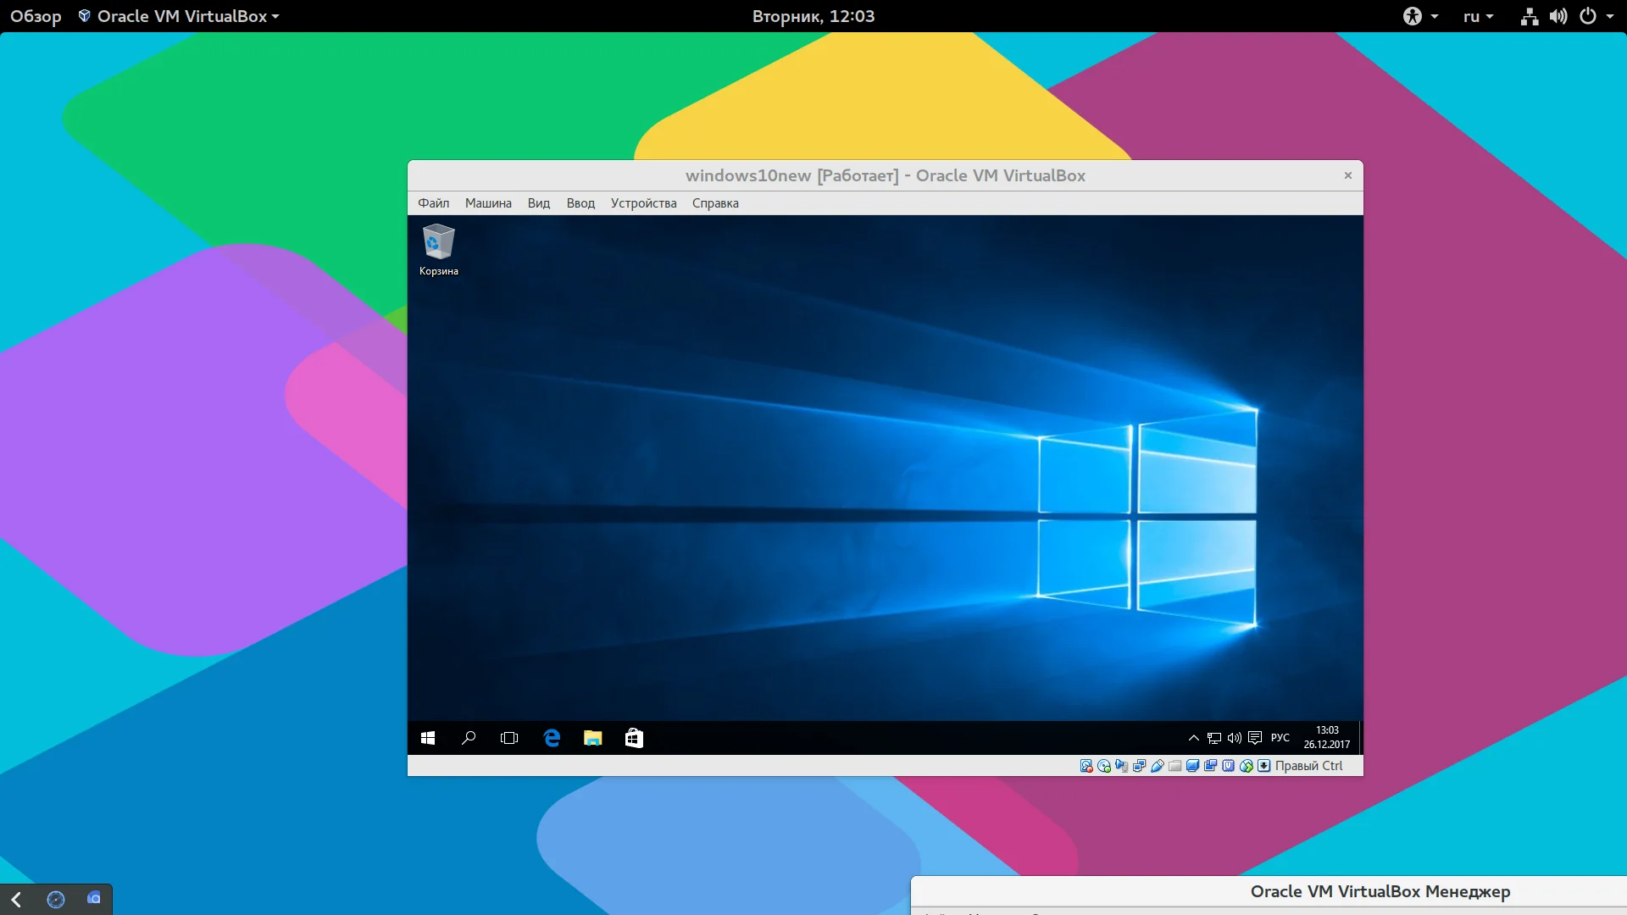Click the USB devices status icon
Viewport: 1627px width, 915px height.
[x=1158, y=766]
